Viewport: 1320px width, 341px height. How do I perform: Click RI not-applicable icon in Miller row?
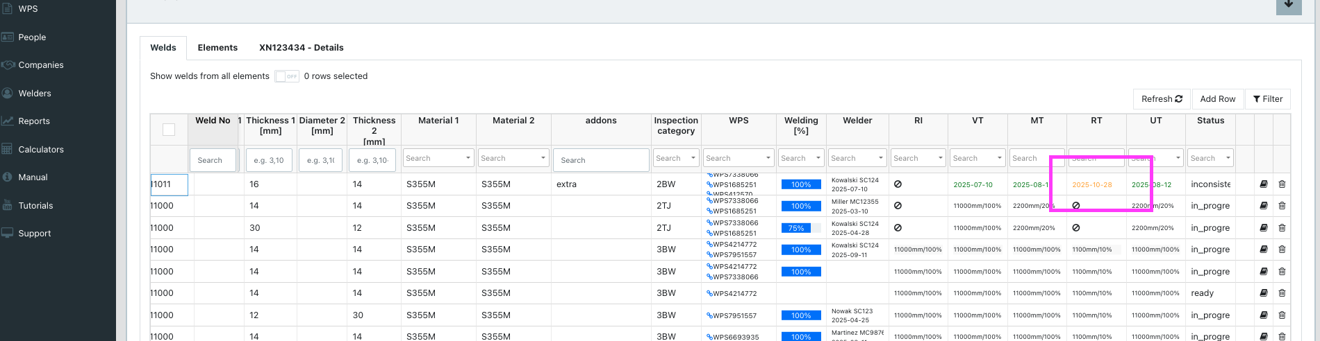coord(898,206)
